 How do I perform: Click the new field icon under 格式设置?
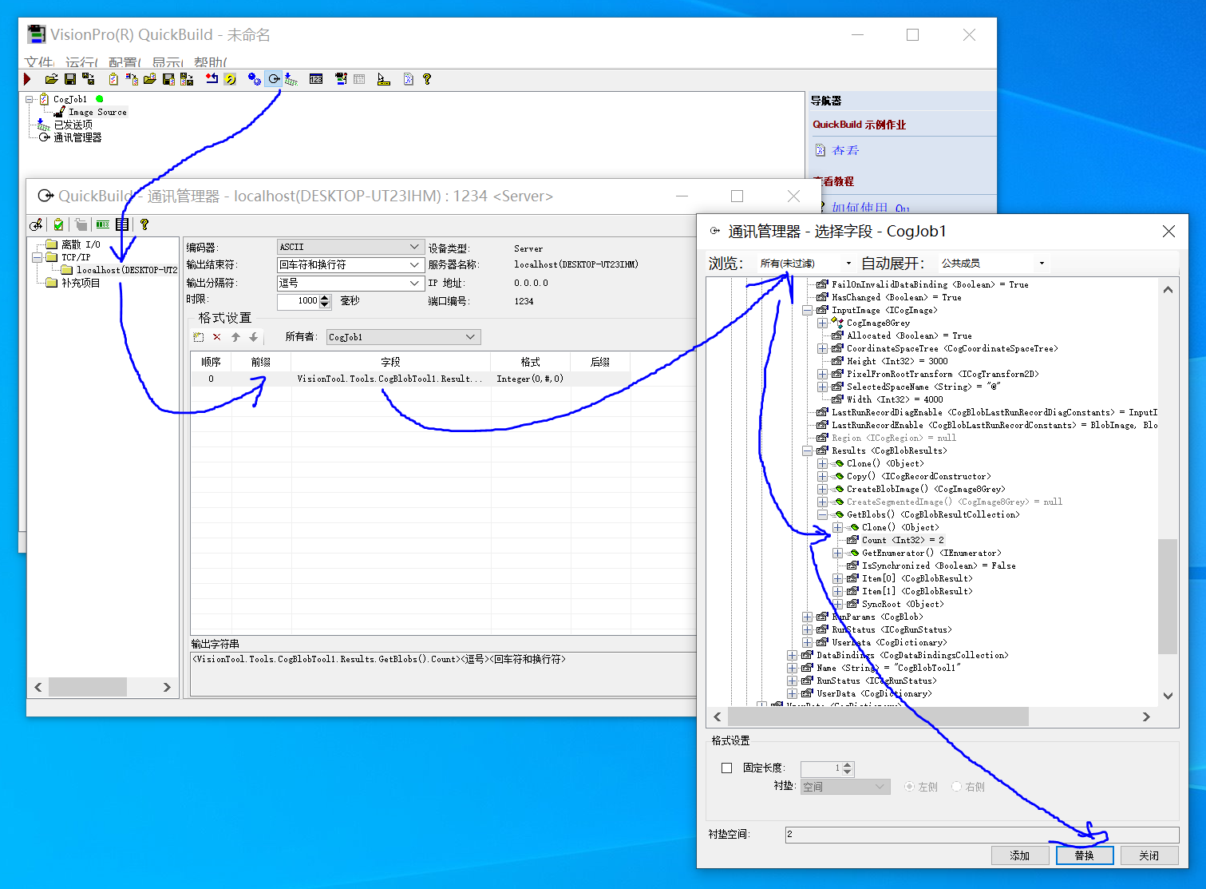199,337
